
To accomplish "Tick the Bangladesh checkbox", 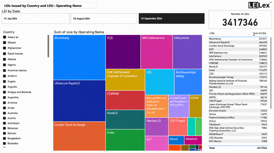I will (5, 138).
